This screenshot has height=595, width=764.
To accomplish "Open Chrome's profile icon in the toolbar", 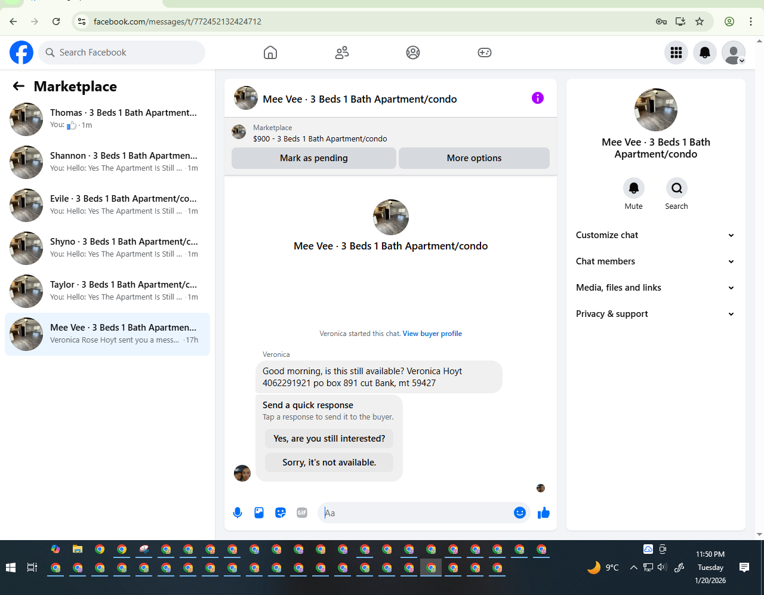I will [x=729, y=21].
